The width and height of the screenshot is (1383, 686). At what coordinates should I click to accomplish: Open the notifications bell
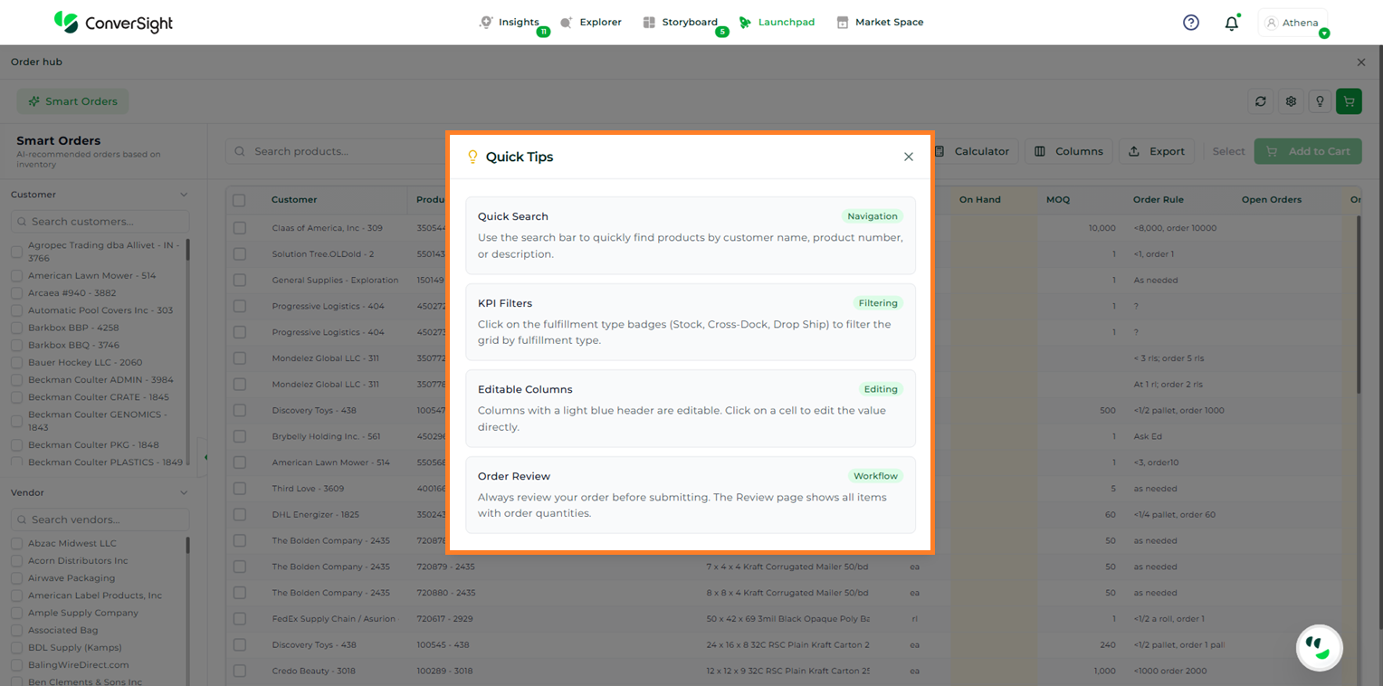(1231, 24)
